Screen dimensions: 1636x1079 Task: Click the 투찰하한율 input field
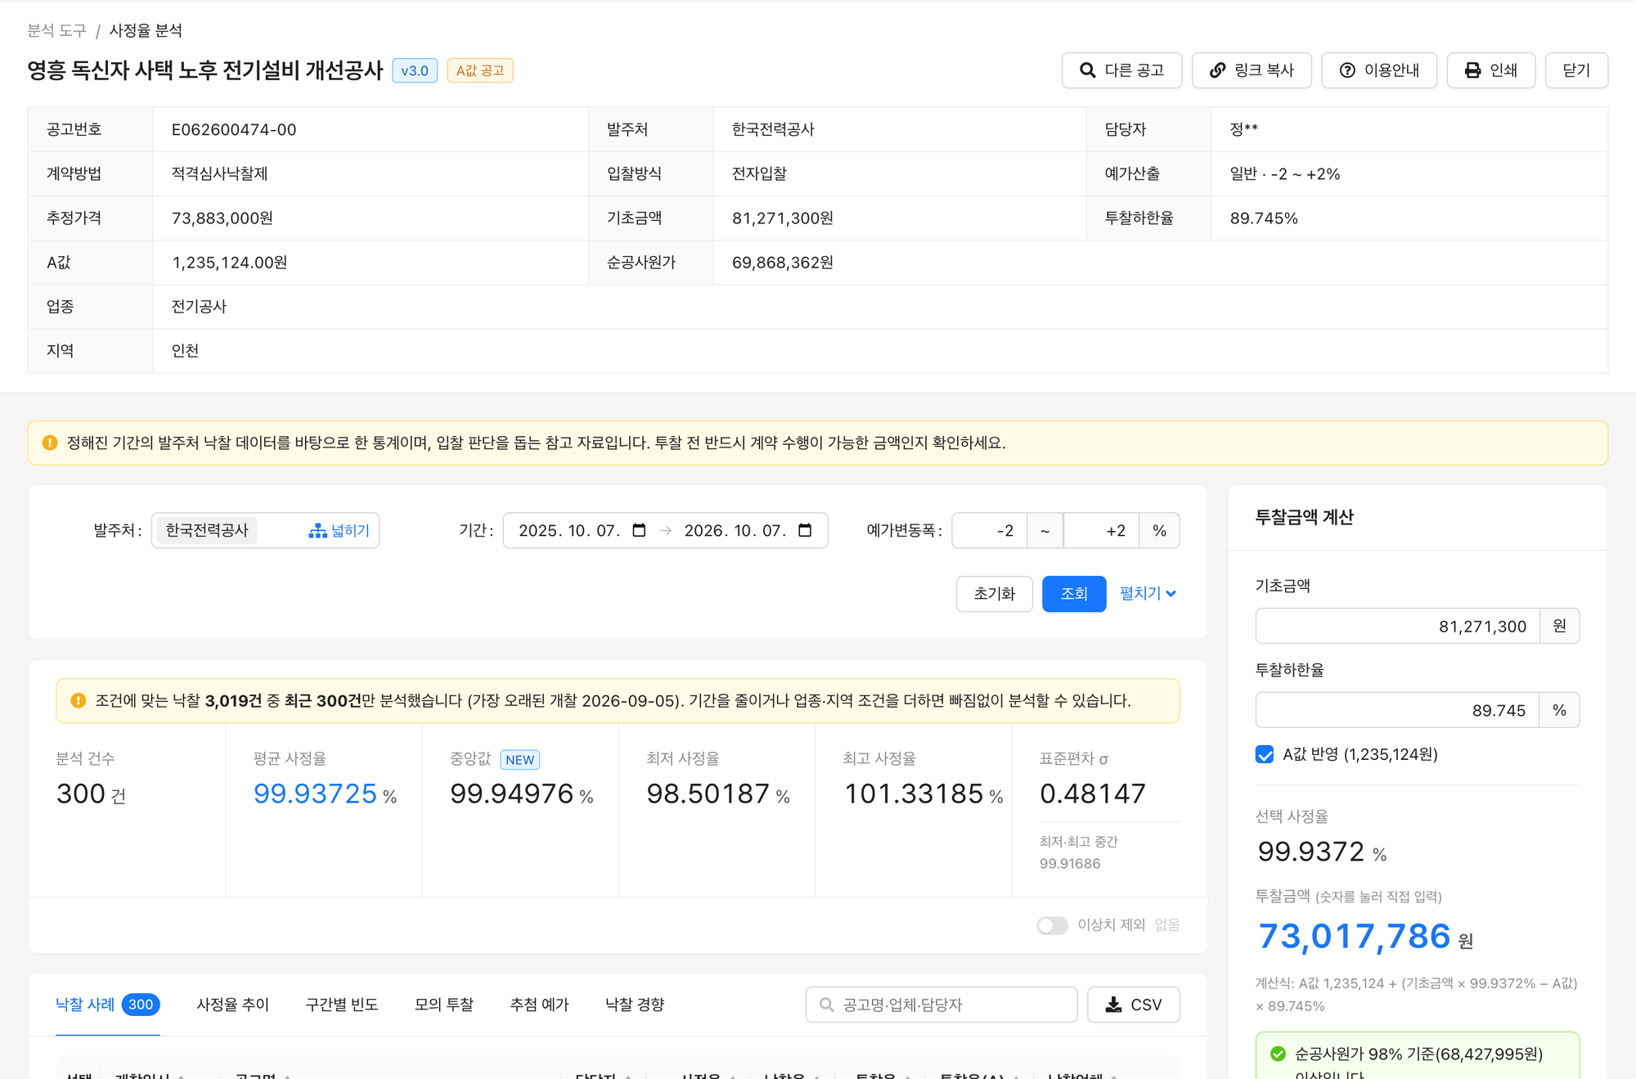coord(1397,710)
